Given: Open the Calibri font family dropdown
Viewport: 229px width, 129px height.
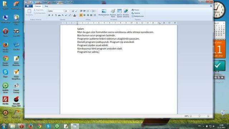Looking at the screenshot, I should 64,11.
